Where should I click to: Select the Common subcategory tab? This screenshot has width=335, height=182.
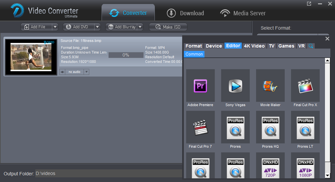point(194,54)
